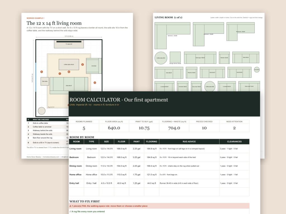The width and height of the screenshot is (286, 214).
Task: Click the CLEARANCES column header
Action: pos(234,142)
